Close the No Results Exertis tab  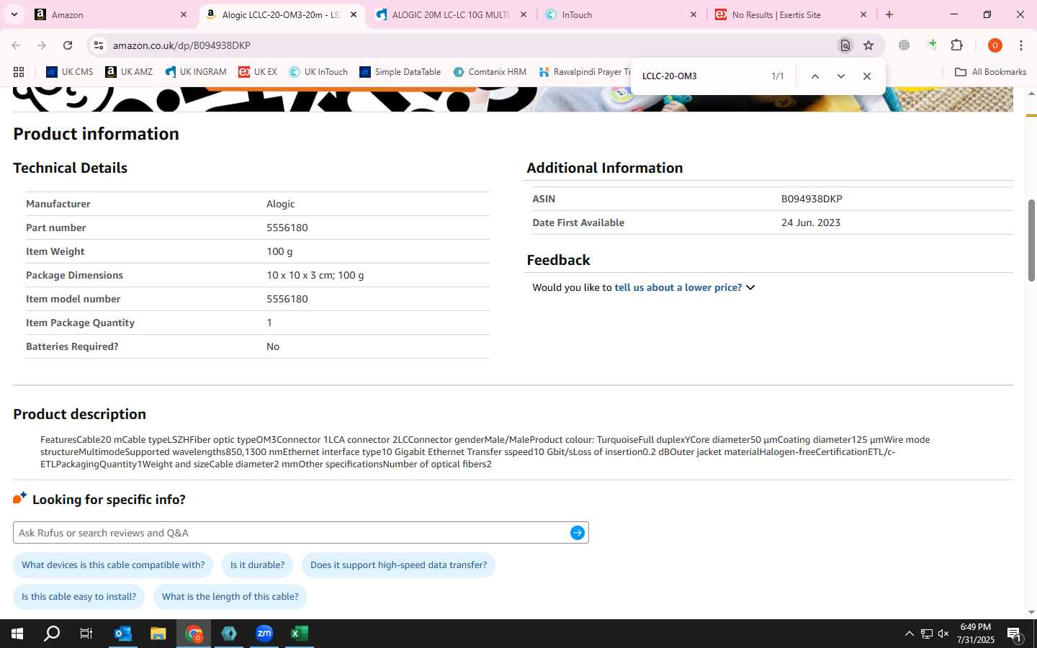click(863, 14)
